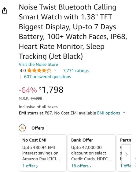The image size is (136, 172).
Task: Open the EMI options link
Action: [108, 113]
